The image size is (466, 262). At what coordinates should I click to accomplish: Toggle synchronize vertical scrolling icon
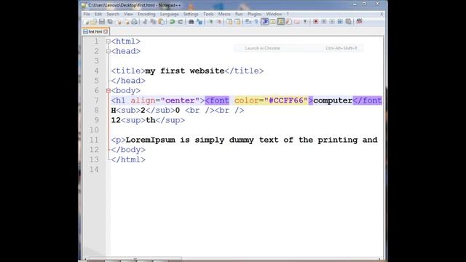(229, 22)
